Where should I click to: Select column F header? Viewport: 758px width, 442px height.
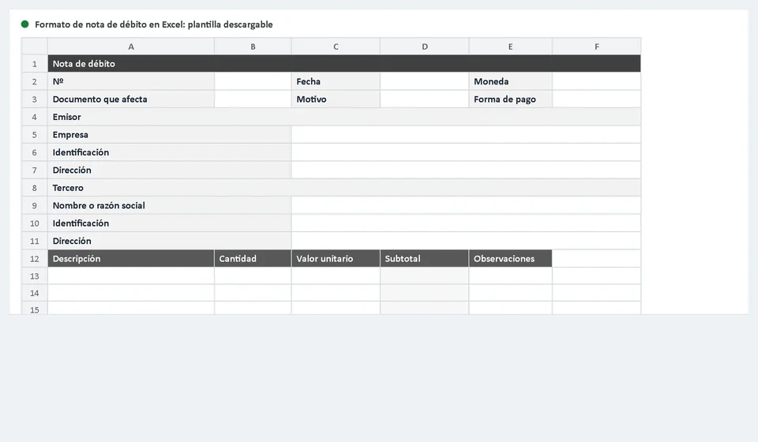597,47
